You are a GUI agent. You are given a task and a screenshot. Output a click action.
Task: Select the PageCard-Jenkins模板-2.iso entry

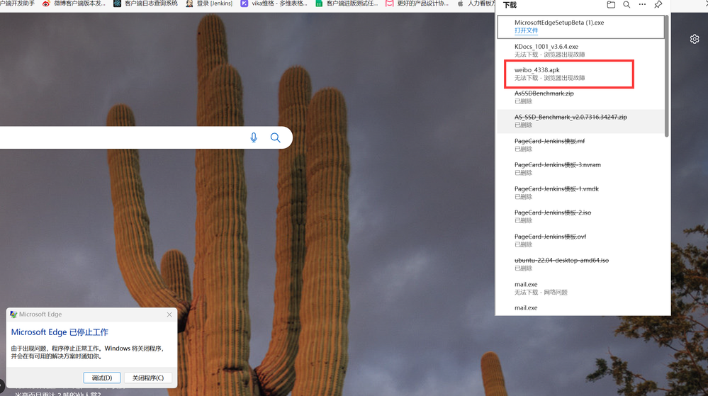coord(580,216)
